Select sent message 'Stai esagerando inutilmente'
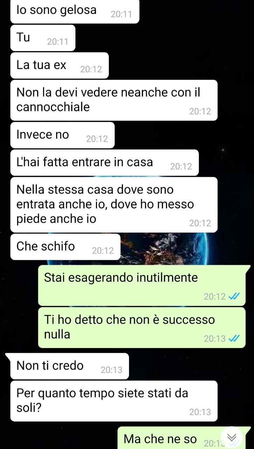 tap(142, 286)
